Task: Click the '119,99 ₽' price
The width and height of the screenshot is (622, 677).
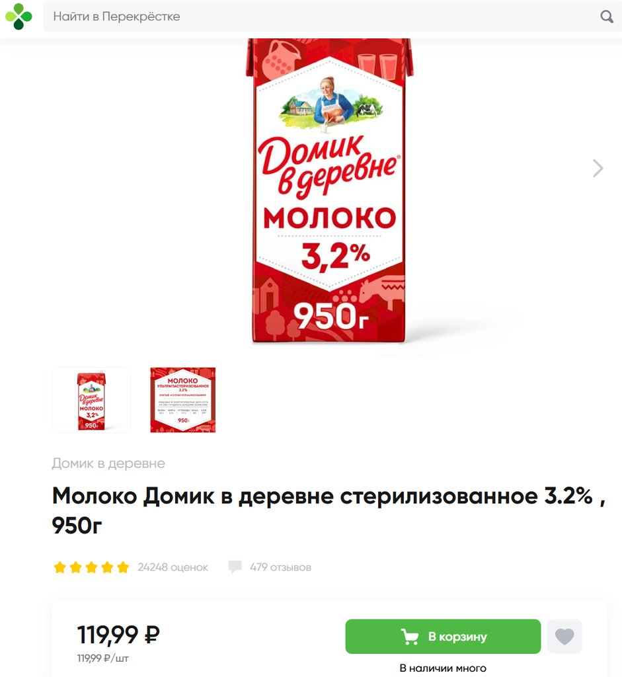Action: point(118,634)
